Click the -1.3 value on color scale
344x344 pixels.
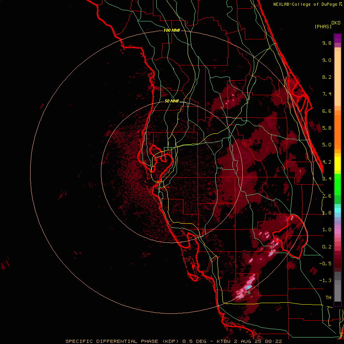click(x=325, y=281)
